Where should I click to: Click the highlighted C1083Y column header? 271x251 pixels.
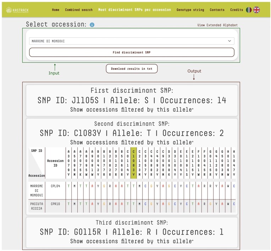point(134,162)
